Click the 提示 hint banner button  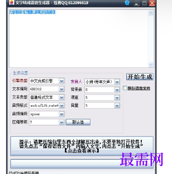point(82,146)
